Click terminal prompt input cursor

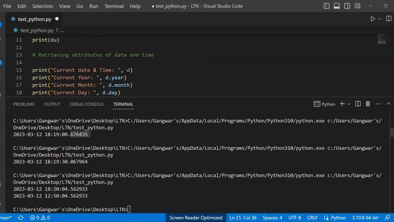[129, 209]
